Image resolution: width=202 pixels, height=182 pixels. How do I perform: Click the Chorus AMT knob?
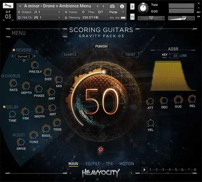point(51,92)
